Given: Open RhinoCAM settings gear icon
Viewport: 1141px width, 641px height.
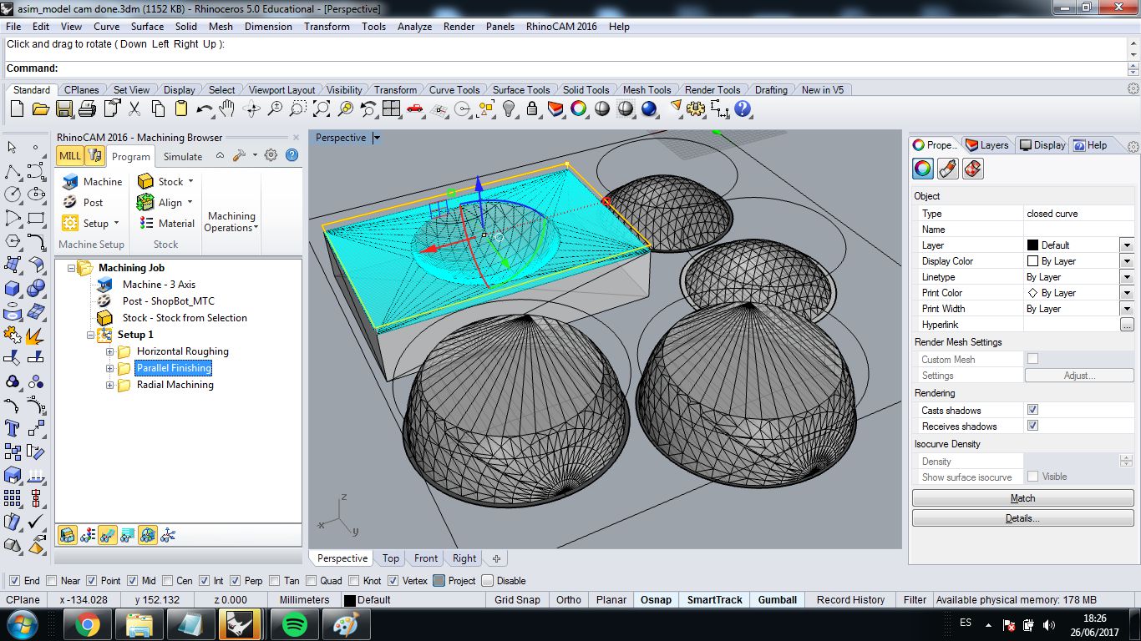Looking at the screenshot, I should [x=271, y=155].
